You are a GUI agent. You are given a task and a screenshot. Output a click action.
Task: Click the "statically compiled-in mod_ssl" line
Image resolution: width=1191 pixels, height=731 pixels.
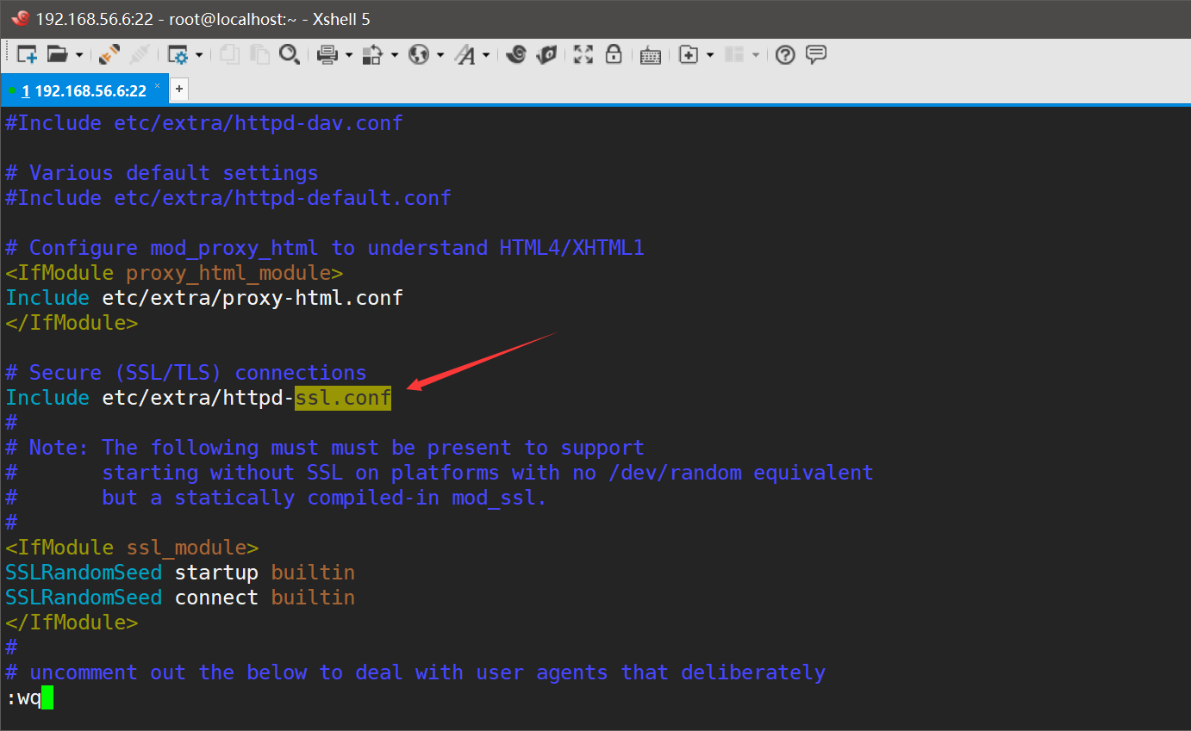pos(276,498)
